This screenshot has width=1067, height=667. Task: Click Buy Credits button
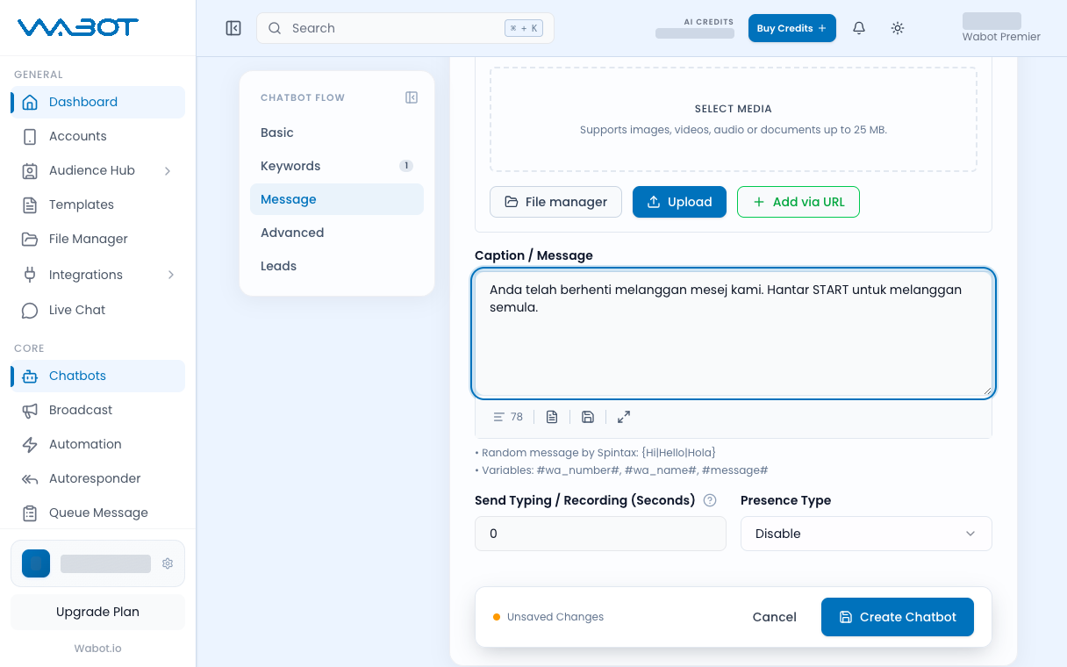click(792, 28)
